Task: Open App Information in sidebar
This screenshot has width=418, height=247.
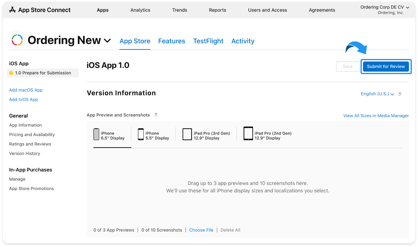Action: [25, 125]
